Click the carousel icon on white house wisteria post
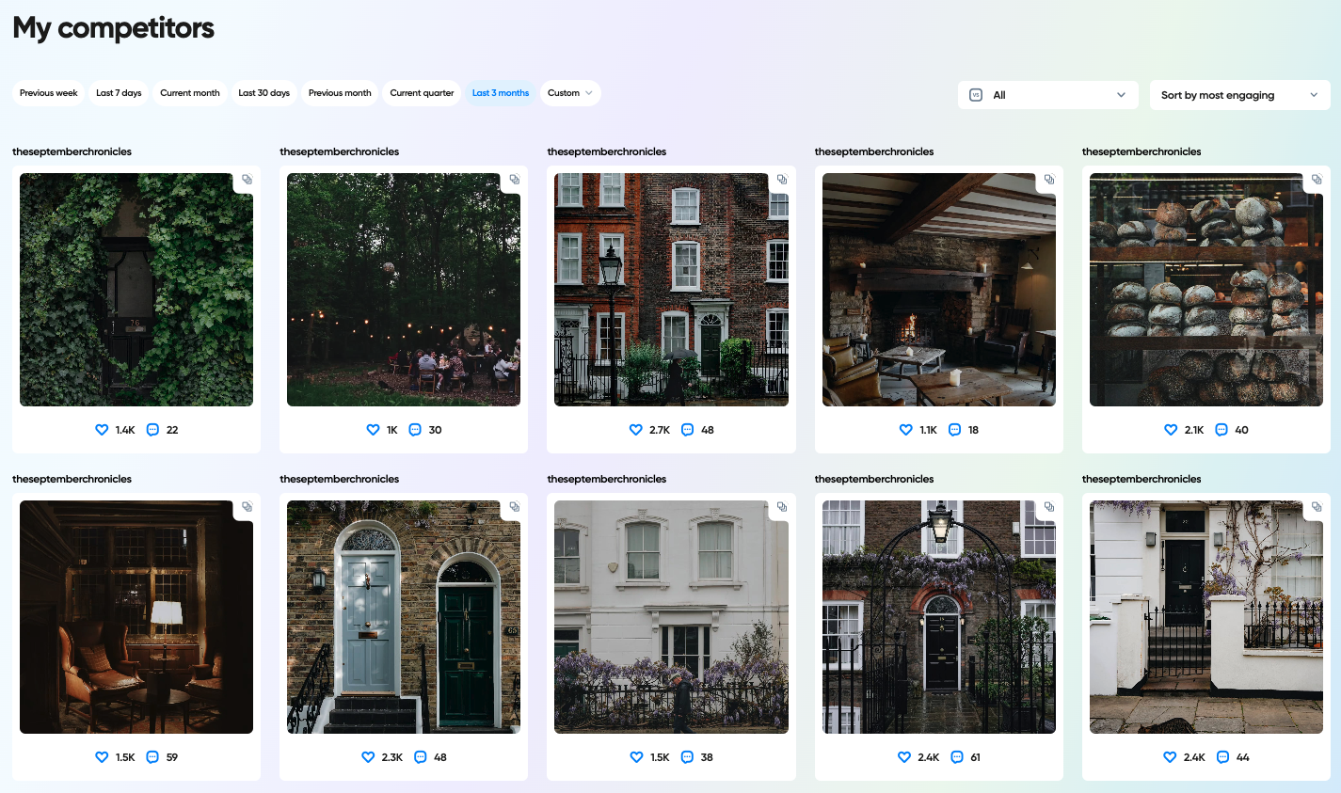 click(782, 507)
